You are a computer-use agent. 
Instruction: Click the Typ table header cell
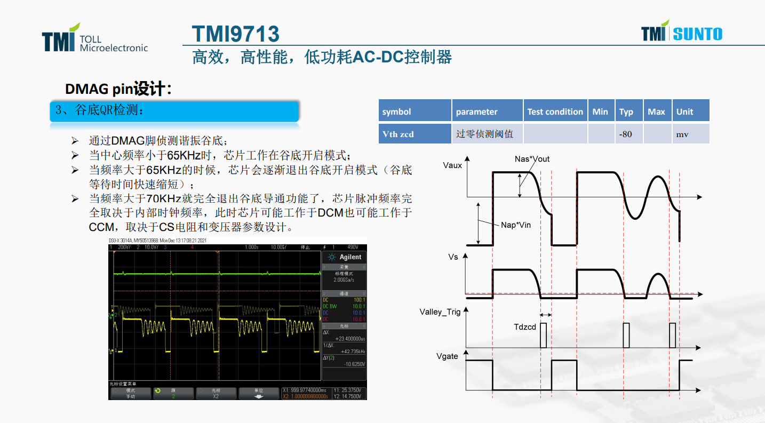(629, 111)
